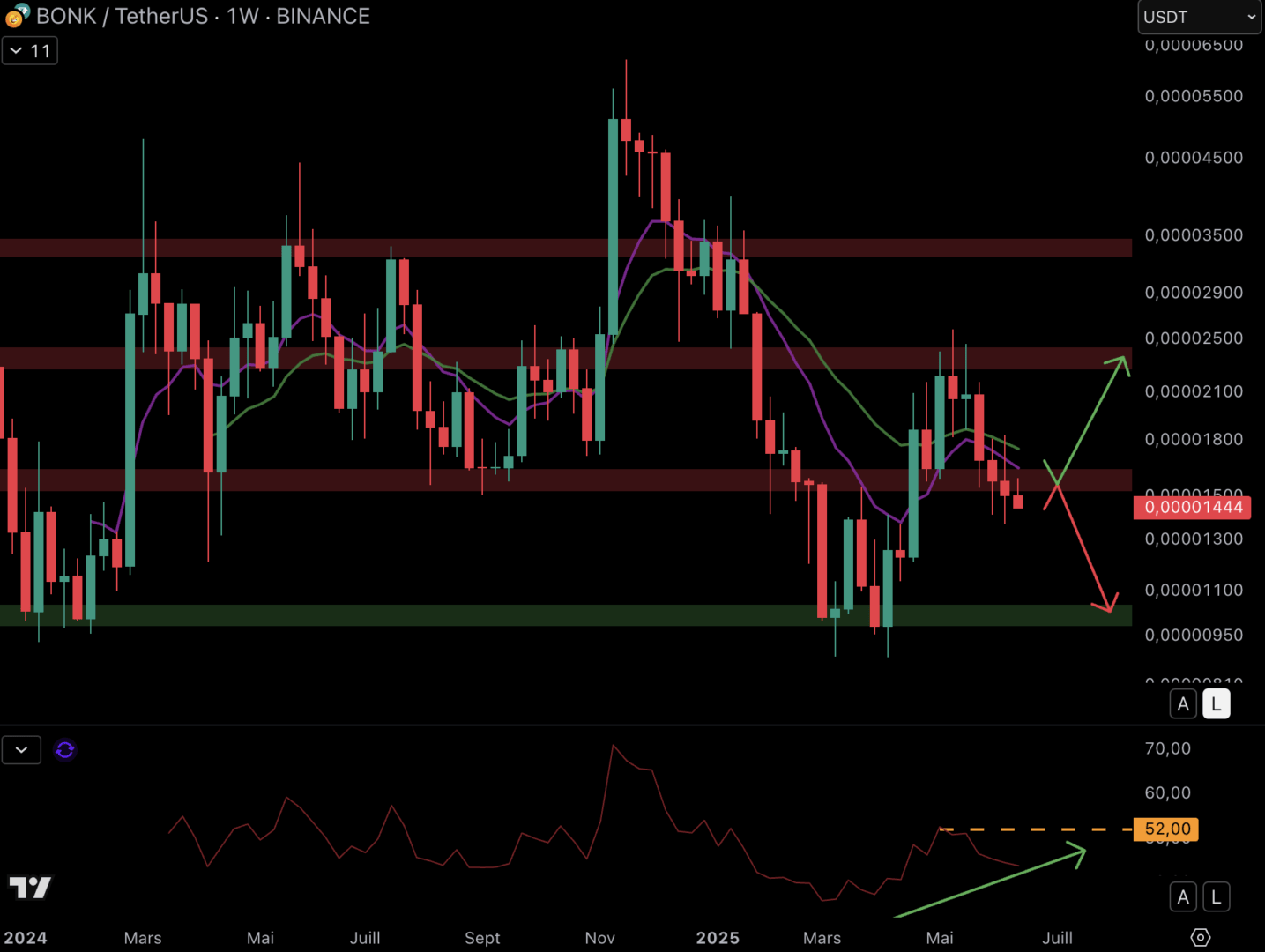Expand the 11 indicators legend chevron
The width and height of the screenshot is (1265, 952).
(x=30, y=51)
